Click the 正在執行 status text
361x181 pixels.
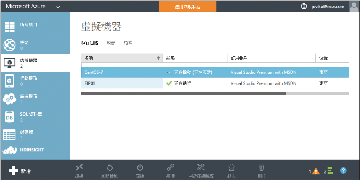[183, 83]
